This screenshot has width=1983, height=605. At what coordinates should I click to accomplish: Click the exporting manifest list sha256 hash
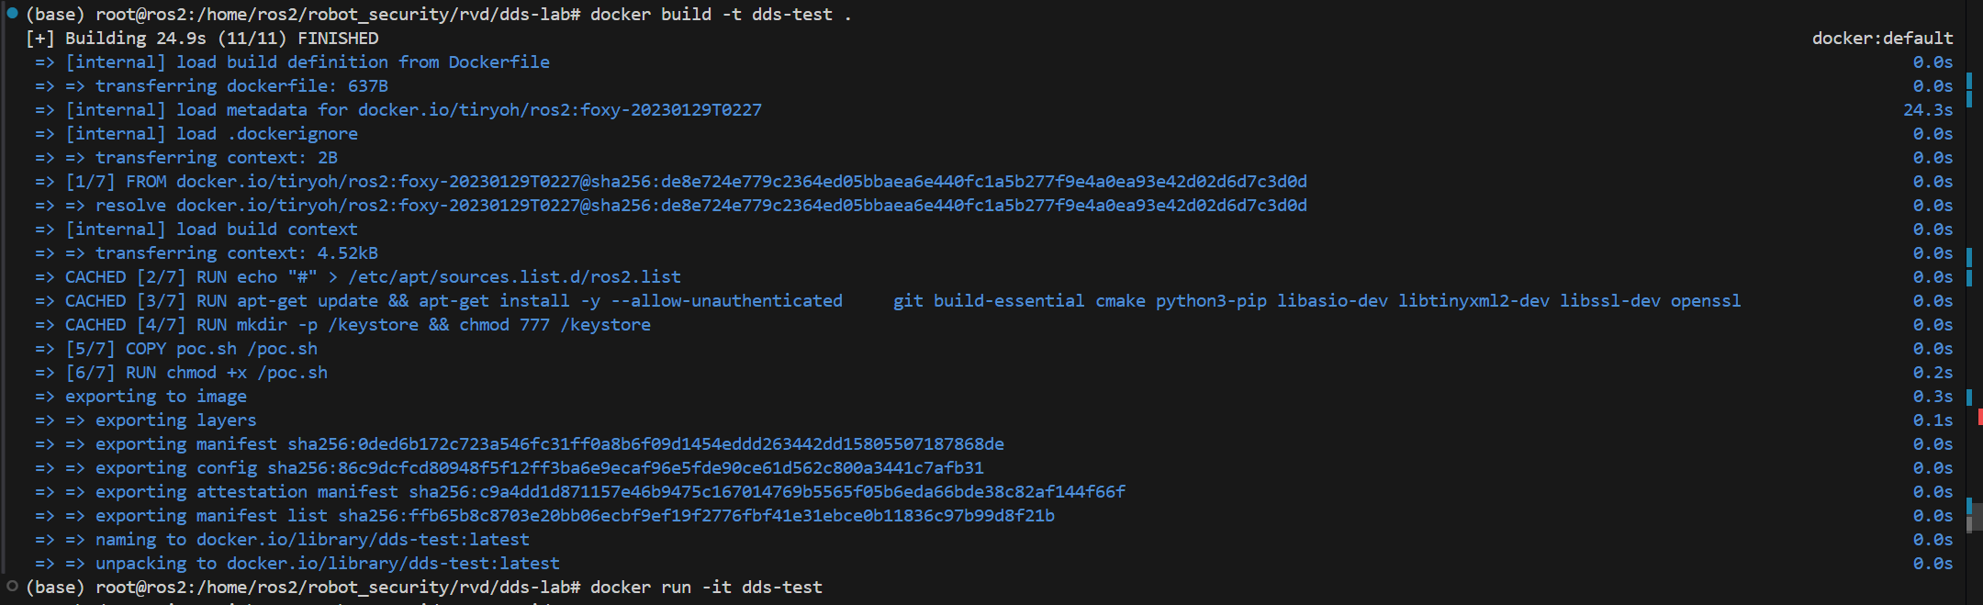point(696,516)
